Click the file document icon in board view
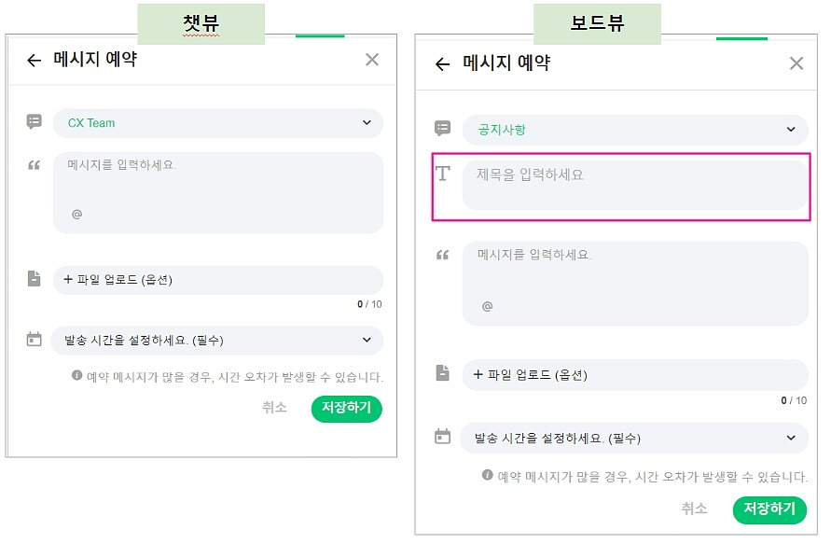Screen dimensions: 831x544 pyautogui.click(x=443, y=373)
